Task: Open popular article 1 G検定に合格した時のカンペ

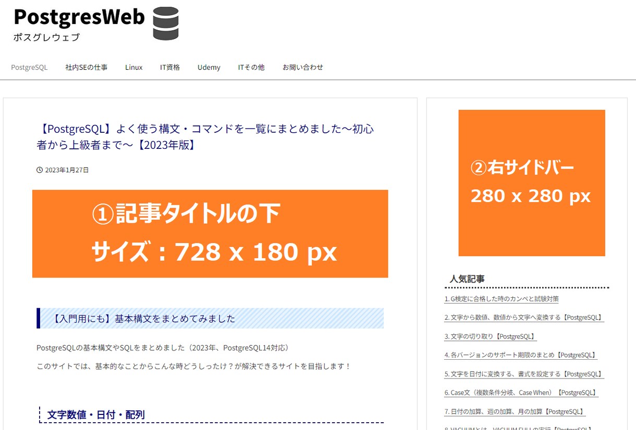Action: 502,299
